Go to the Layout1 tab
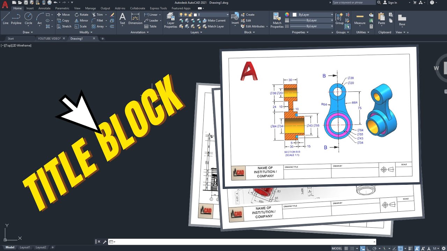447x251 pixels. tap(25, 248)
